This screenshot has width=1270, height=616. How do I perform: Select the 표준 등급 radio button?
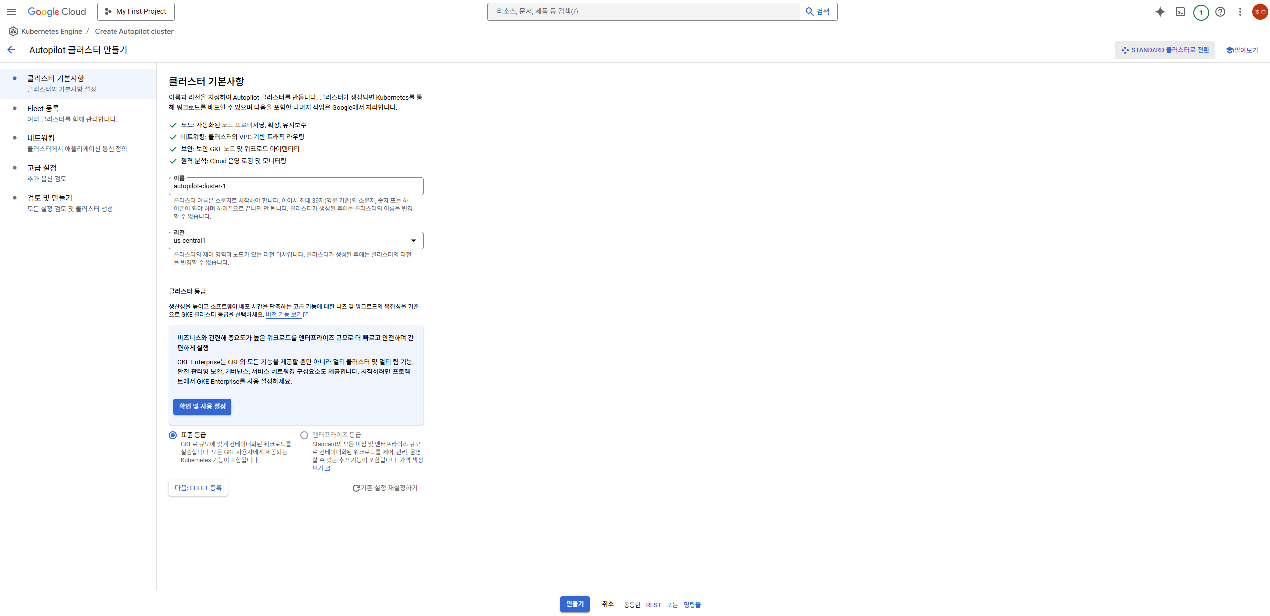[x=173, y=435]
